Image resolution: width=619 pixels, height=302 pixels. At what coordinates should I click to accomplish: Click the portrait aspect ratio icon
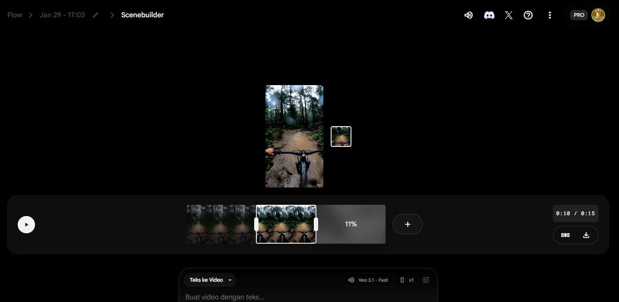pyautogui.click(x=402, y=280)
